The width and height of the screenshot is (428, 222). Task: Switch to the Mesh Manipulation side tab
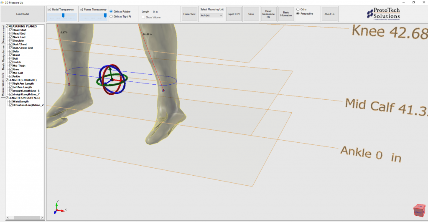(3, 58)
